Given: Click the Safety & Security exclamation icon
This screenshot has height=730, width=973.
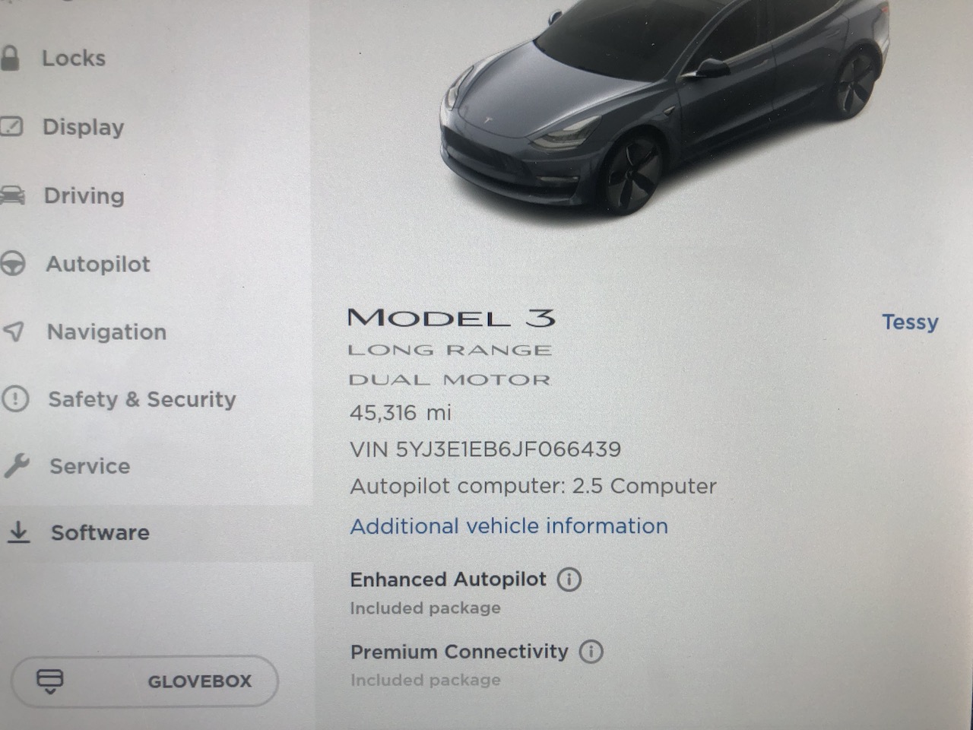Looking at the screenshot, I should [15, 398].
